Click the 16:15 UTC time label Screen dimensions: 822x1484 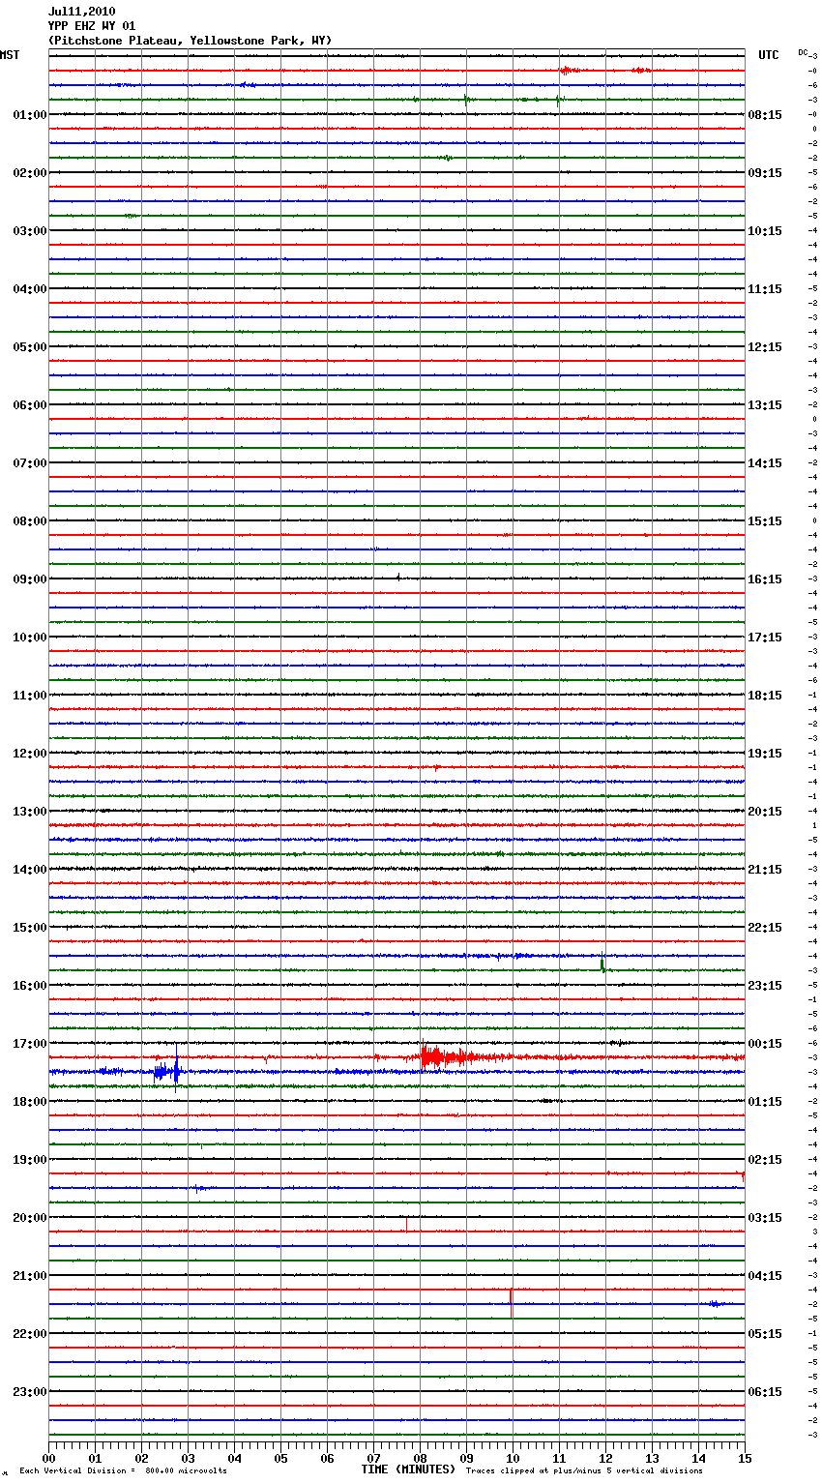point(765,579)
